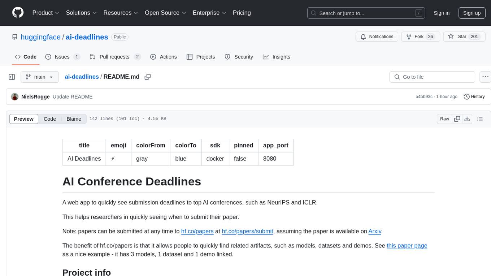Open the Actions tab
The width and height of the screenshot is (491, 276).
coord(163,57)
